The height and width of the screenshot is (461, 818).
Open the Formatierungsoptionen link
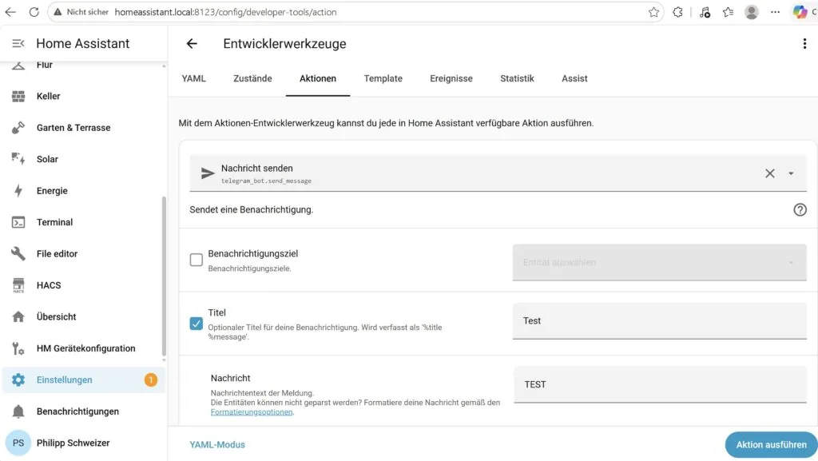coord(252,412)
